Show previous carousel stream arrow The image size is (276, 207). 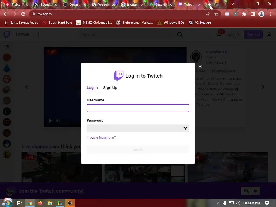click(26, 87)
